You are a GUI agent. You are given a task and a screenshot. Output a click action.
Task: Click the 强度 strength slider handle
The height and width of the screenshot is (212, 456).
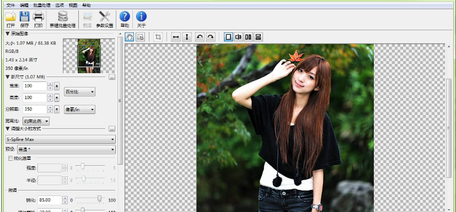83,166
